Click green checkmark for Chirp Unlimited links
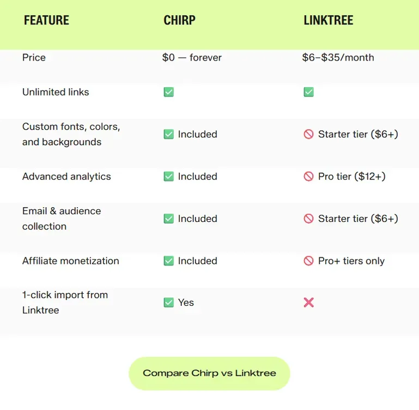419x410 pixels. pyautogui.click(x=169, y=92)
